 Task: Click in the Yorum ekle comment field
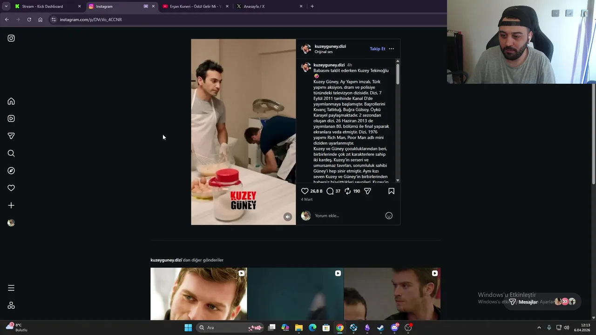click(x=348, y=215)
